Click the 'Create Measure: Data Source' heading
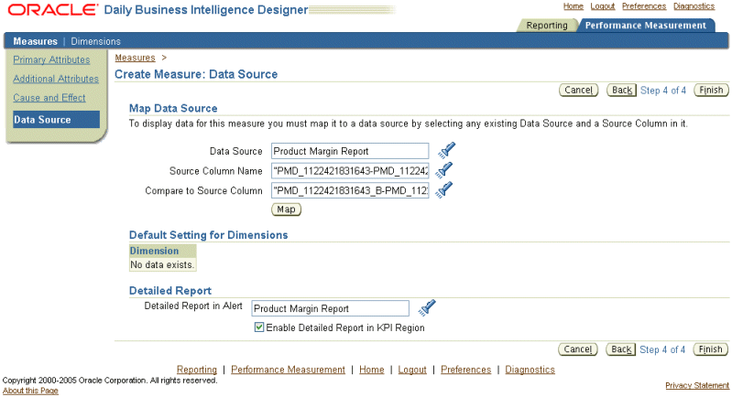This screenshot has height=397, width=732. pos(196,74)
